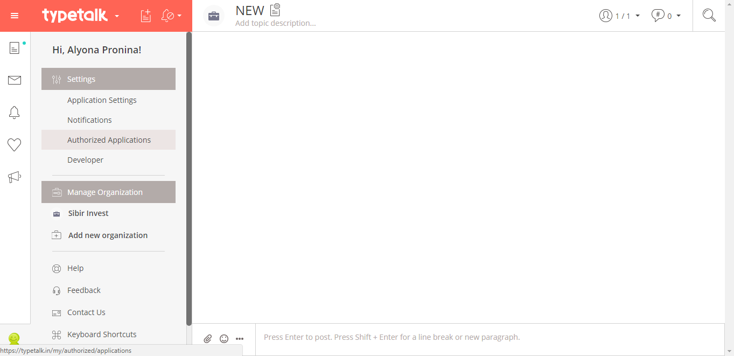Click Manage Organization header
Viewport: 734px width, 356px height.
click(x=108, y=192)
